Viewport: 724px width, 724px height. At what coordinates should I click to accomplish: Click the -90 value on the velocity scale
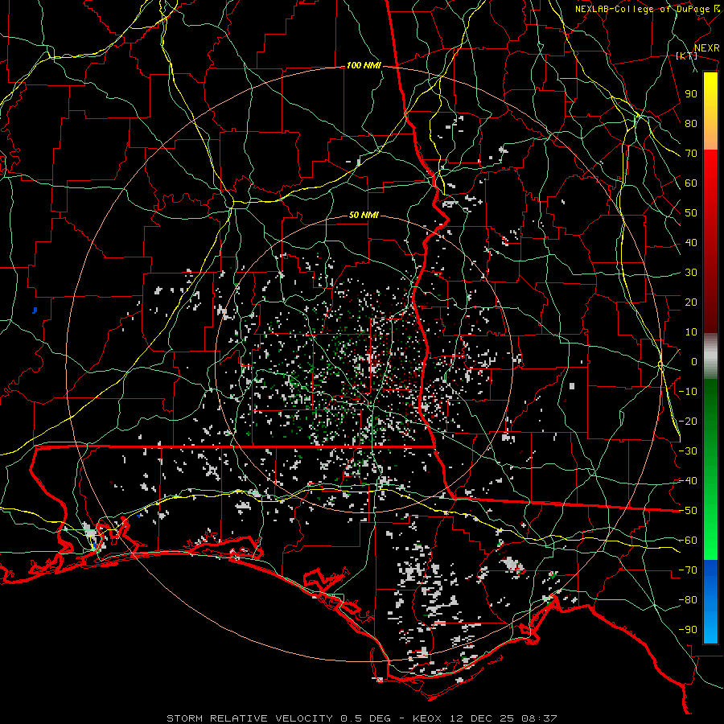688,630
